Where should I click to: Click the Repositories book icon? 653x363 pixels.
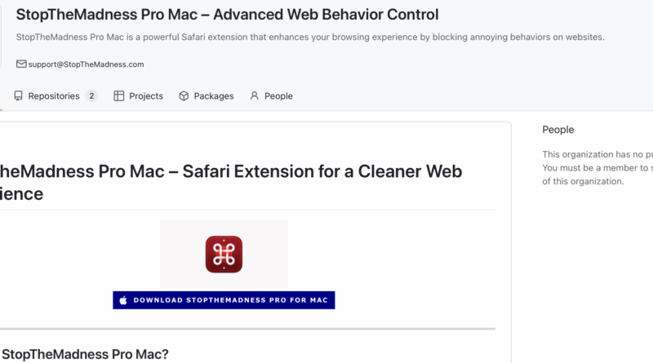click(x=18, y=96)
